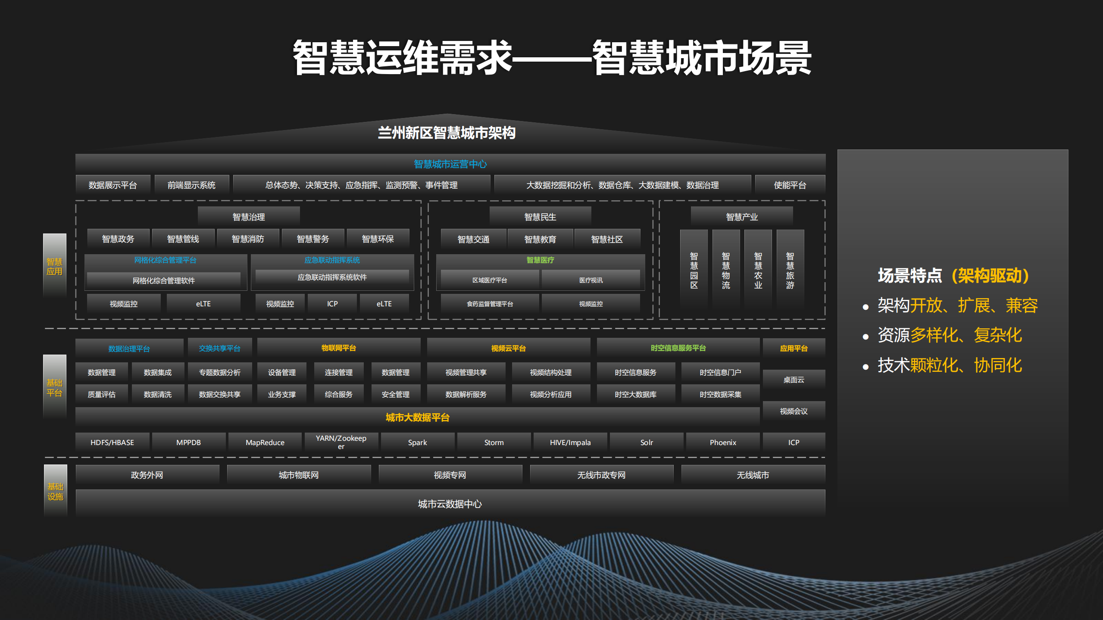Select the 智慧医疗 section header

[540, 260]
